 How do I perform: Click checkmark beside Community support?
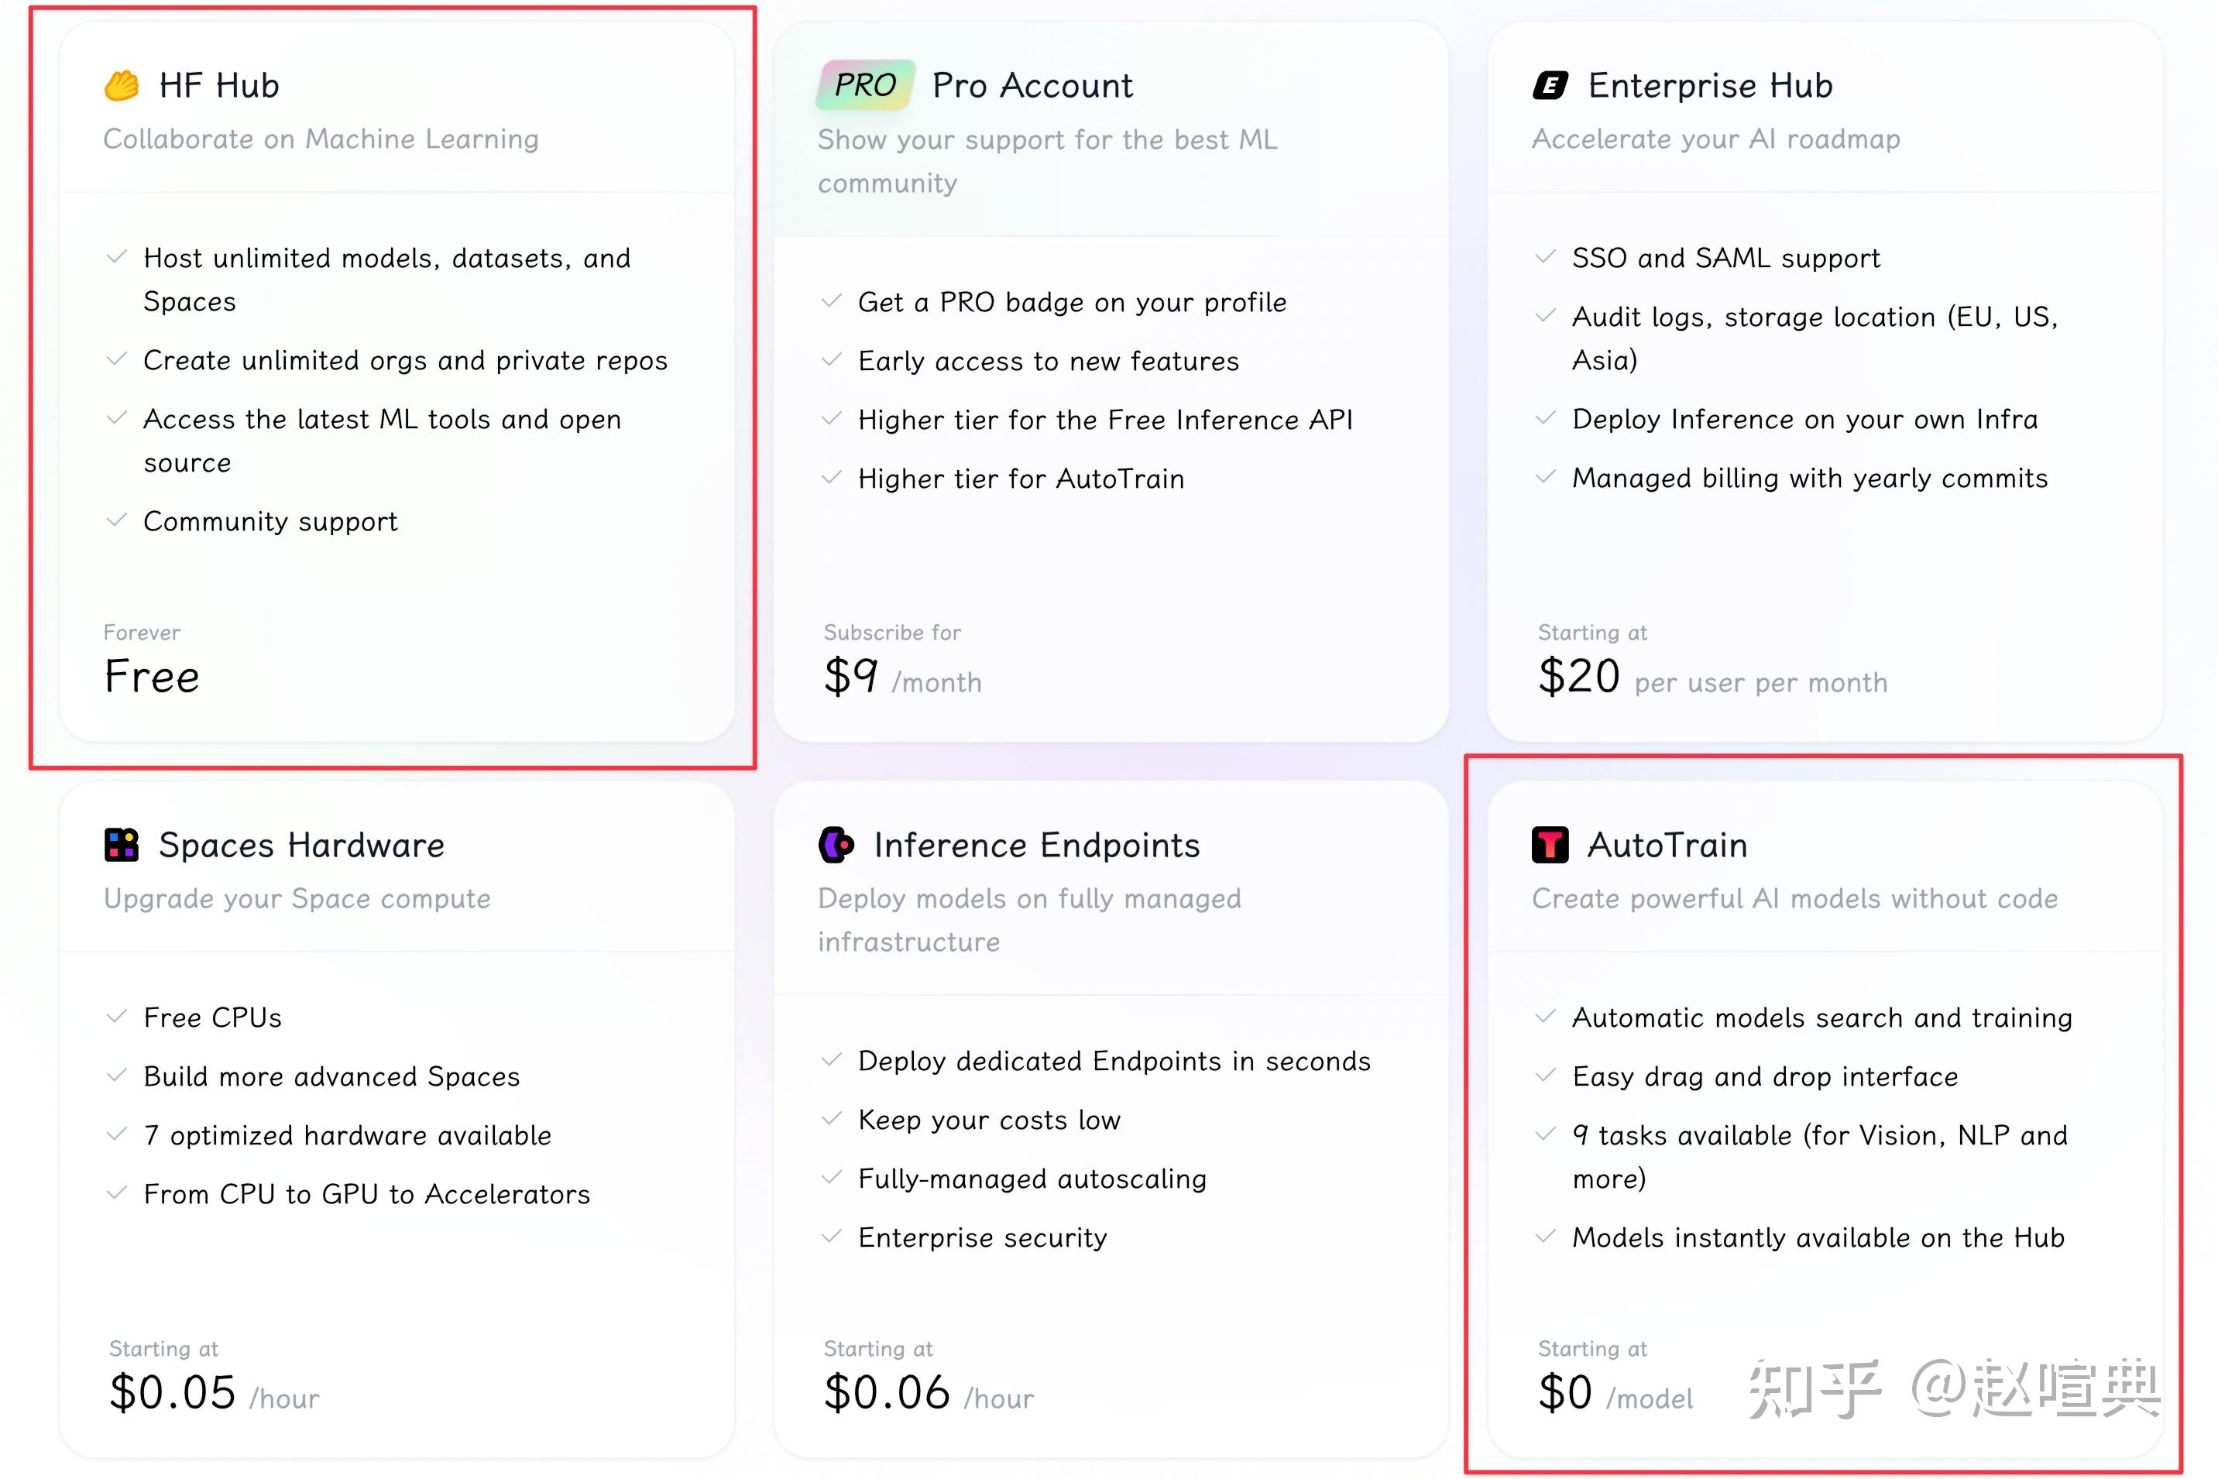pyautogui.click(x=117, y=520)
